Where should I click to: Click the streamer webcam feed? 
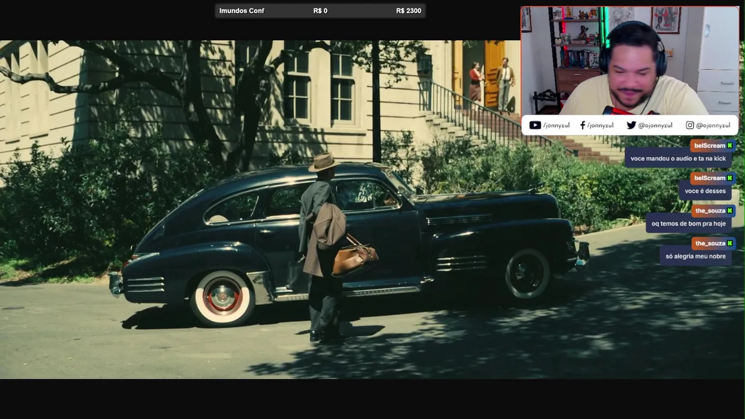(630, 61)
